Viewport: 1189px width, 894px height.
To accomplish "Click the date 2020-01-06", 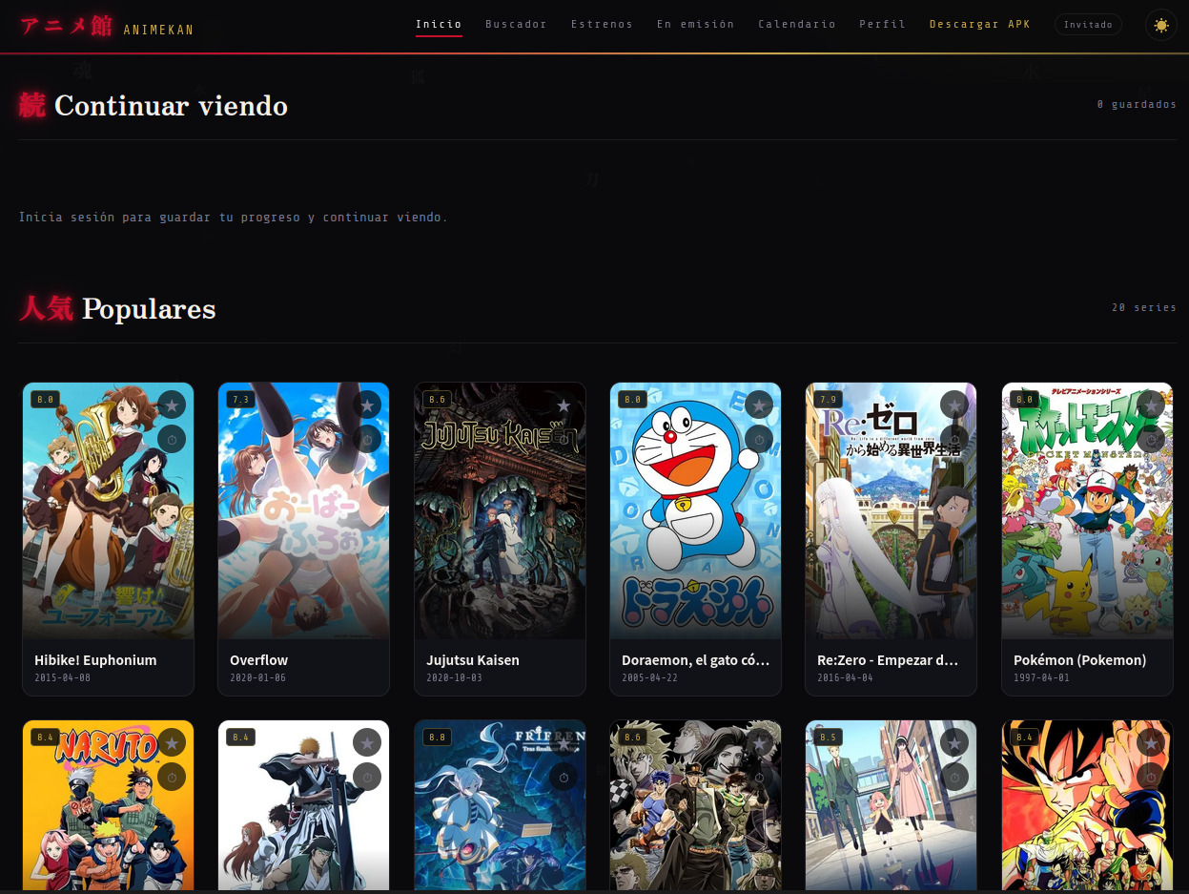I will 257,678.
